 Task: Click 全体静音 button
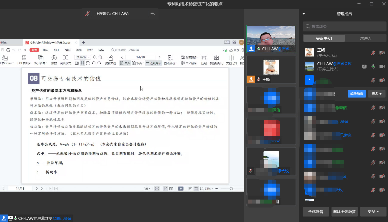tap(316, 212)
